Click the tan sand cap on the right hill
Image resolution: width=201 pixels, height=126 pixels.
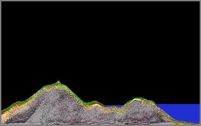click(x=137, y=99)
